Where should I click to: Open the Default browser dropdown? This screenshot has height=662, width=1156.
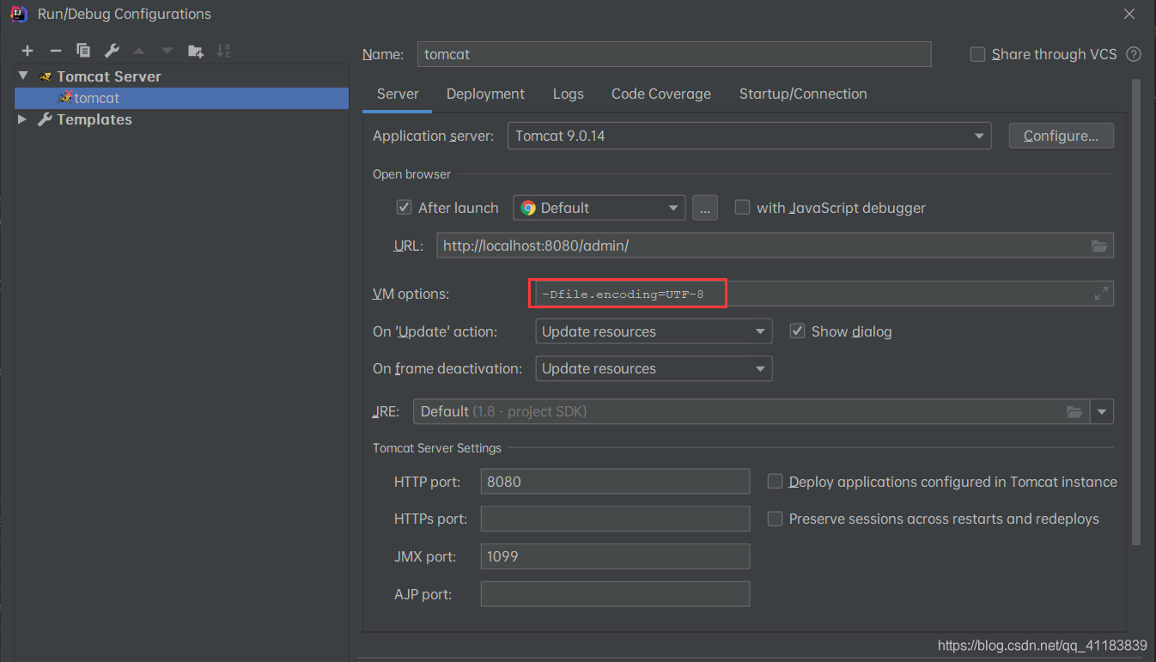click(x=599, y=208)
